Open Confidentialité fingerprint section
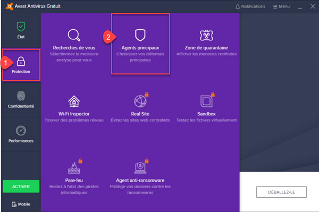319x212 pixels. click(21, 99)
